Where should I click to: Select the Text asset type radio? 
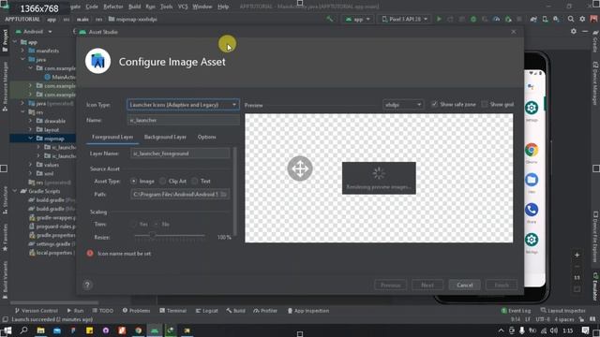[195, 181]
